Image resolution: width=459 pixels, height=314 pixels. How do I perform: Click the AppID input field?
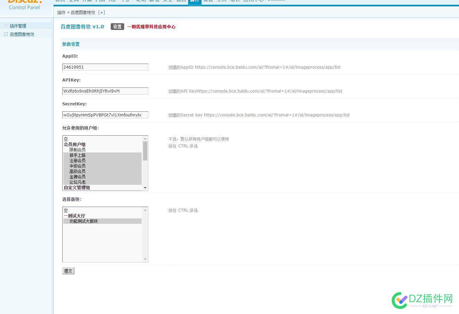point(105,67)
